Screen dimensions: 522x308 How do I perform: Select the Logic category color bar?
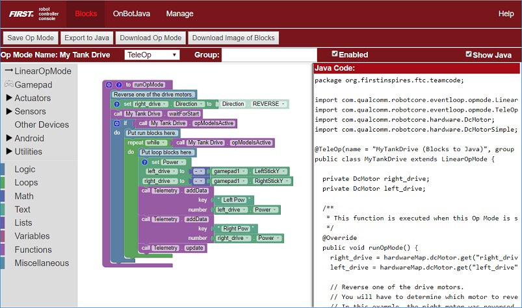3,169
